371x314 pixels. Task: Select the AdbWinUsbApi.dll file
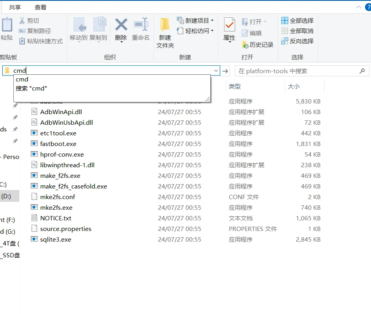click(x=66, y=122)
